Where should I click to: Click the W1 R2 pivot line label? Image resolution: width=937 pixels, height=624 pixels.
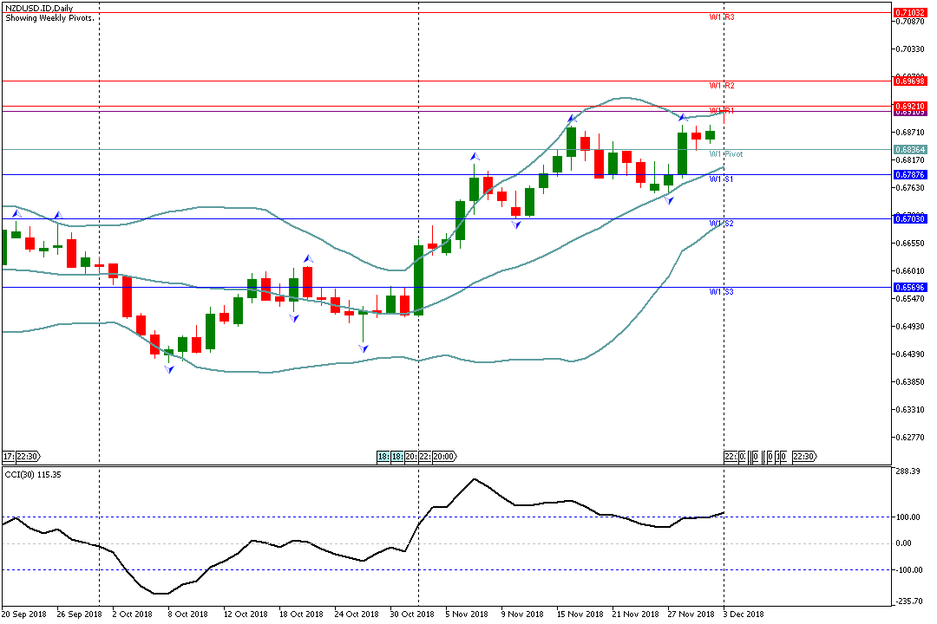point(722,86)
